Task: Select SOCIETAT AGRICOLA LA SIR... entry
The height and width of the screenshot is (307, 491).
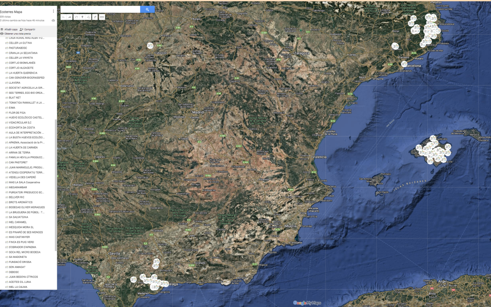Action: point(26,88)
